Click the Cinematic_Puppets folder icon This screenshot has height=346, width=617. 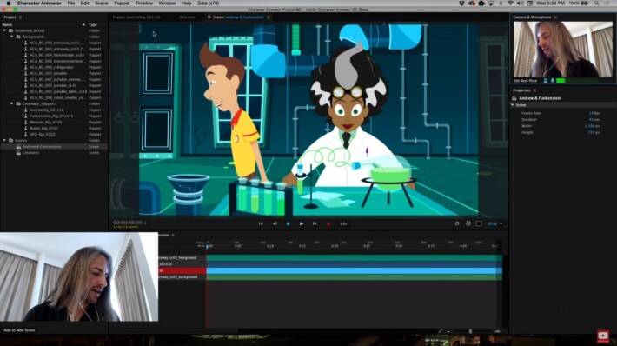pyautogui.click(x=18, y=104)
